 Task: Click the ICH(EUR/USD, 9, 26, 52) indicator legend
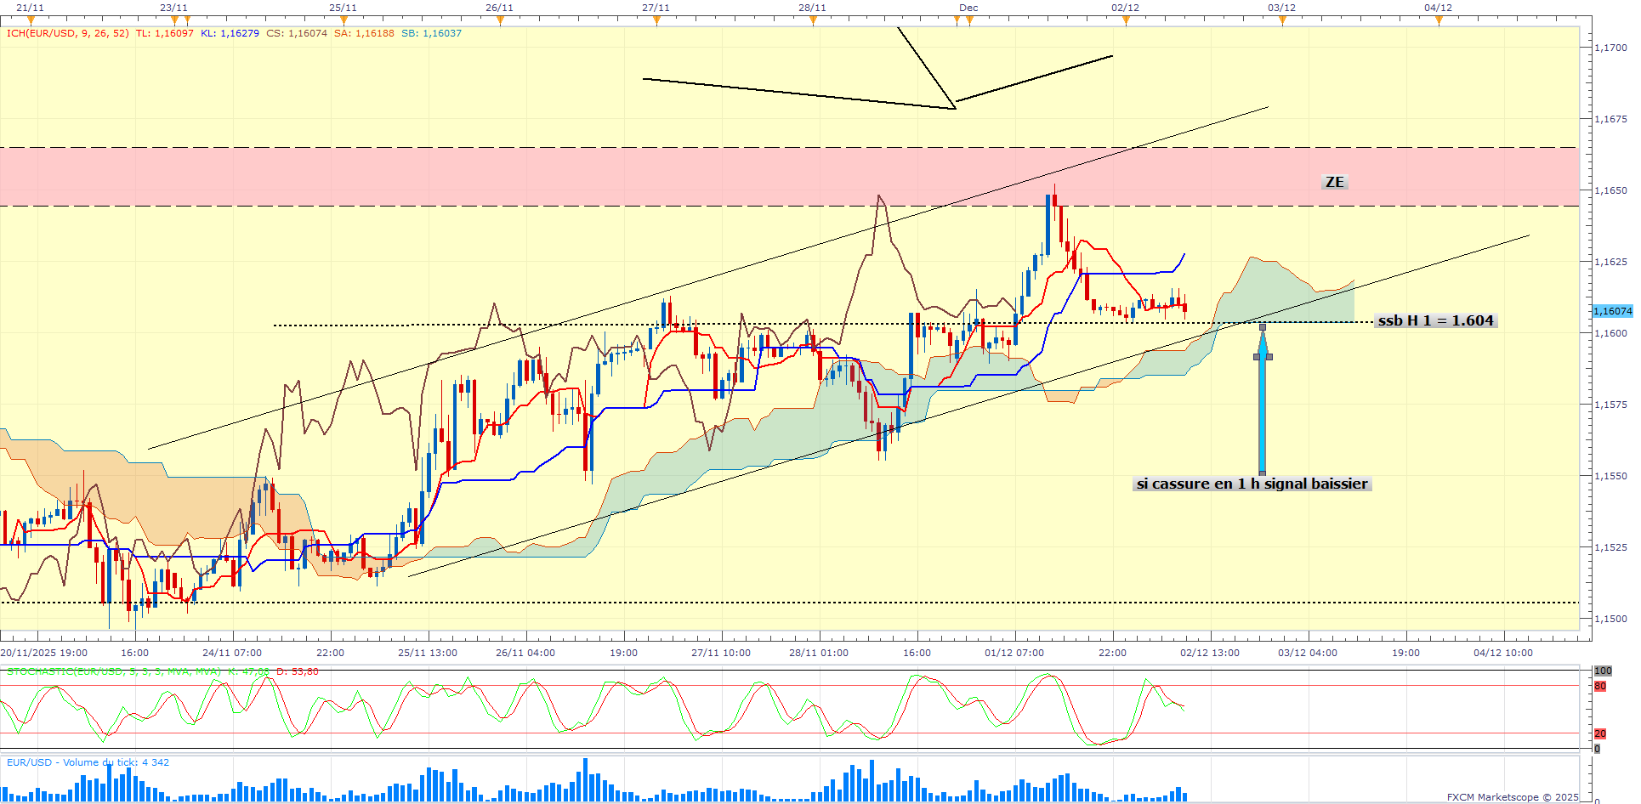pos(68,33)
